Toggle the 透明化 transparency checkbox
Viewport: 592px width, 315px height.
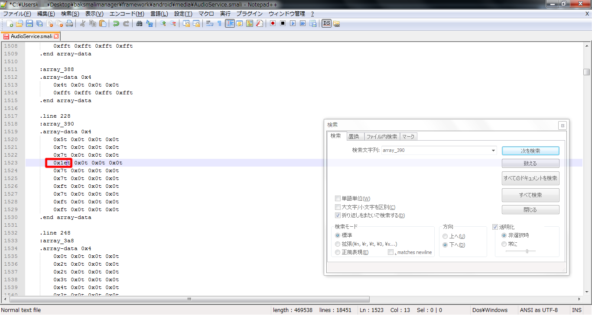(x=495, y=227)
